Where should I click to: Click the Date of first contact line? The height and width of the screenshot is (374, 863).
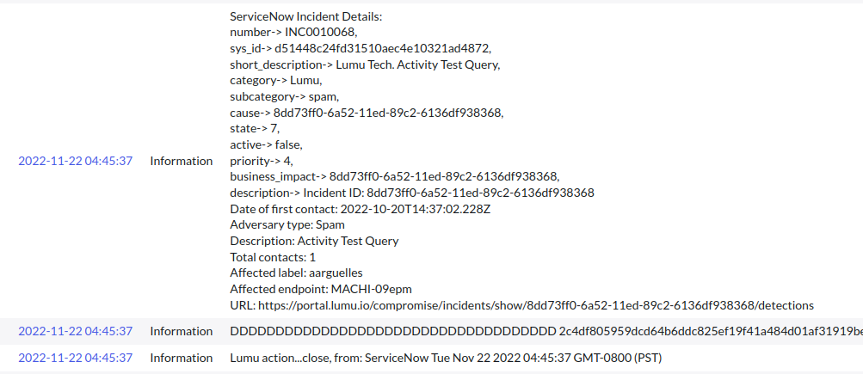pyautogui.click(x=360, y=209)
